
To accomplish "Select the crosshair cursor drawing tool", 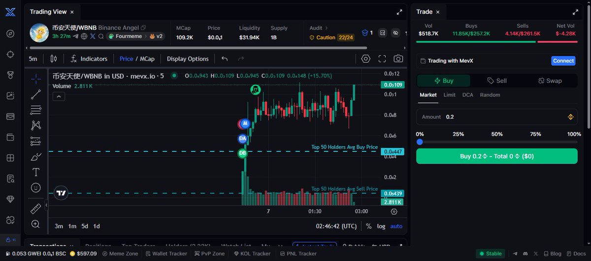I will point(35,78).
